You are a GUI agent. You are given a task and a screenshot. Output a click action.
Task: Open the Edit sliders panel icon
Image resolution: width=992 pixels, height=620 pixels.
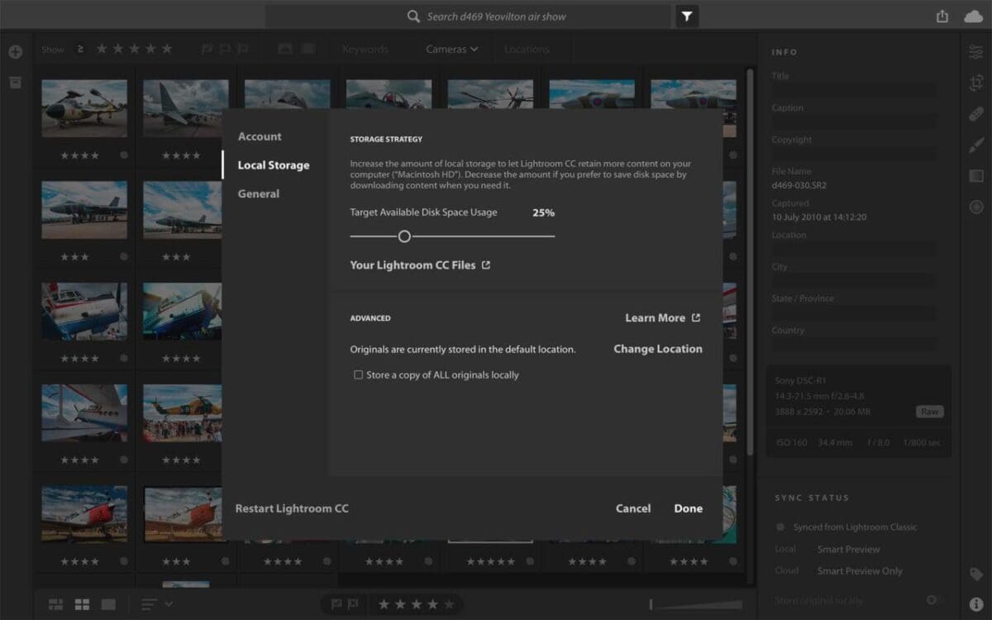[x=976, y=52]
